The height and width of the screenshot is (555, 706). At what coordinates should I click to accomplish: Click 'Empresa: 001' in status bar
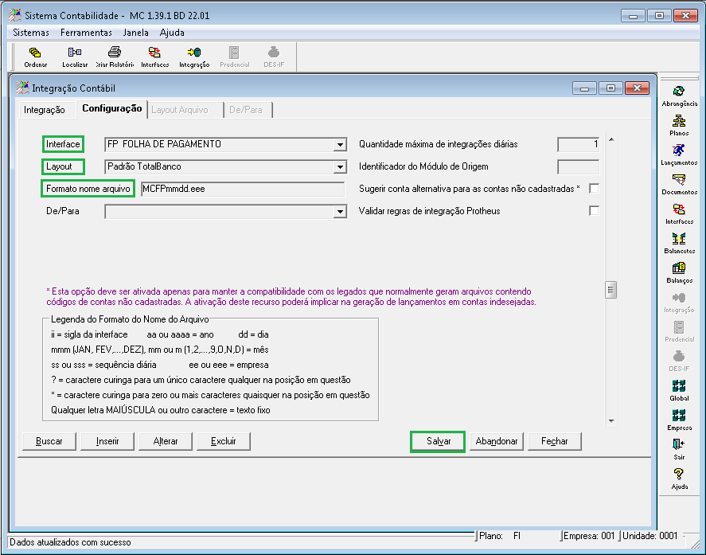coord(589,536)
